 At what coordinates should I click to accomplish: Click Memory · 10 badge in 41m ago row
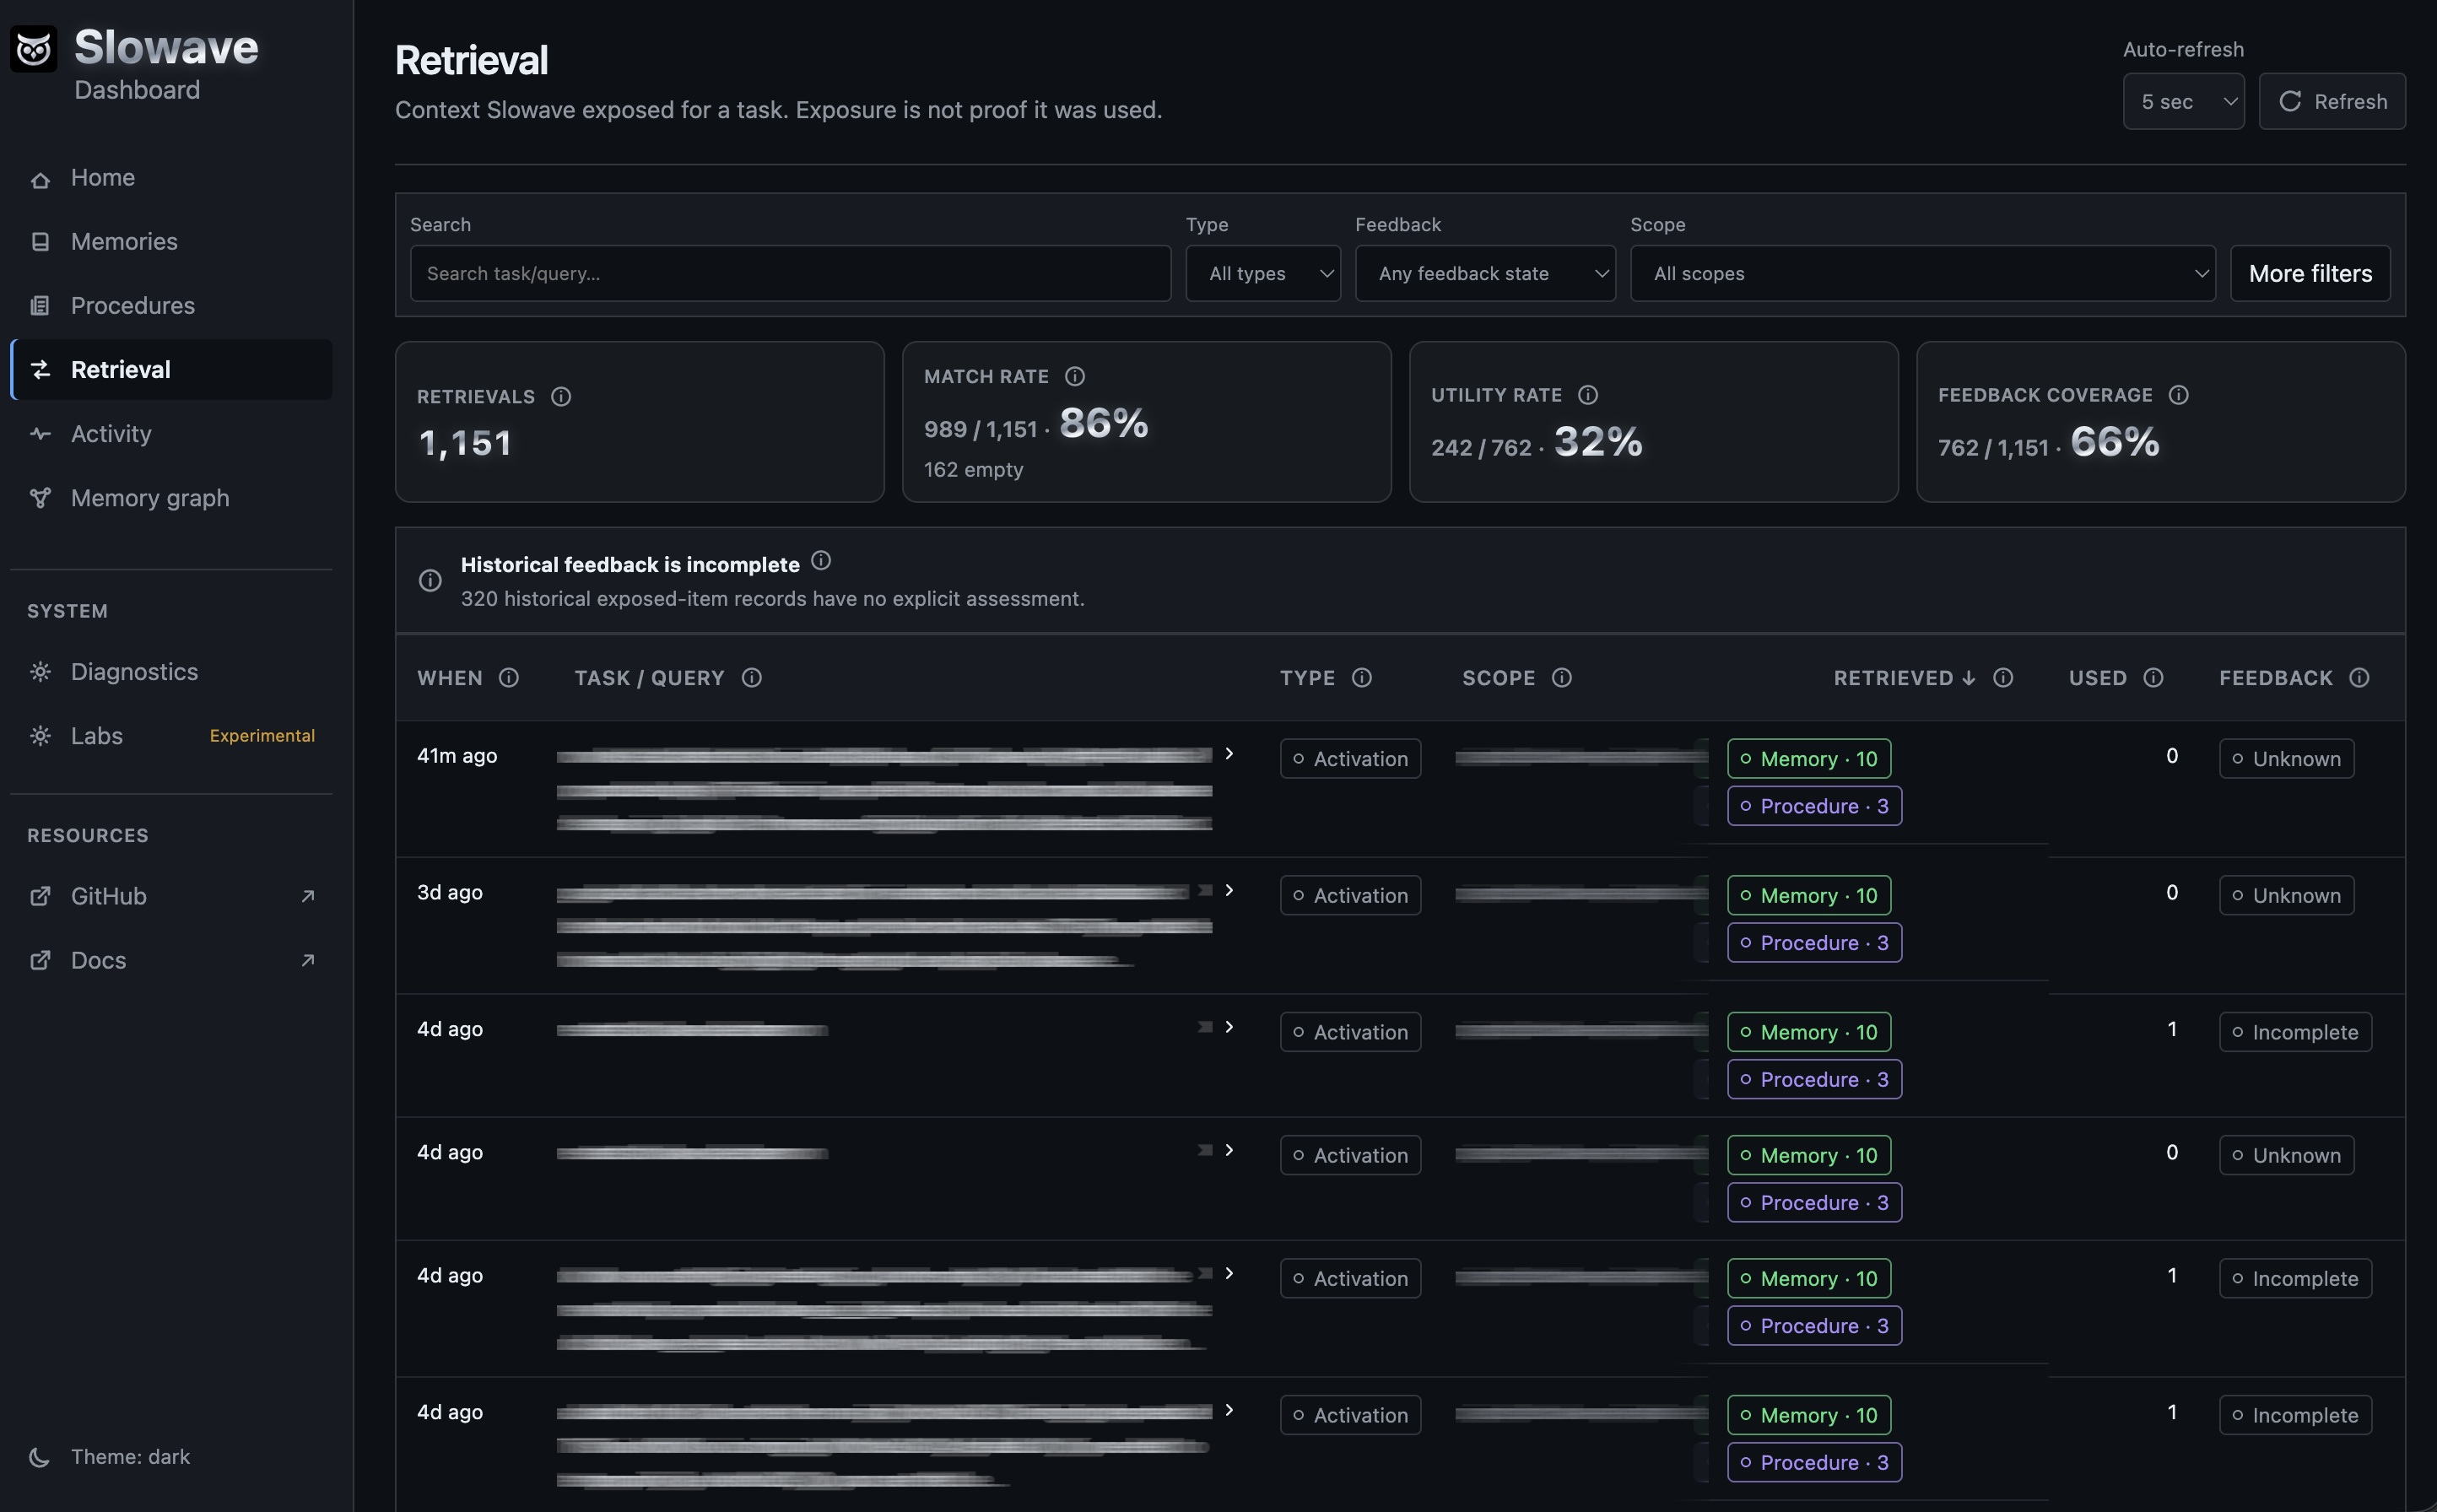tap(1809, 758)
